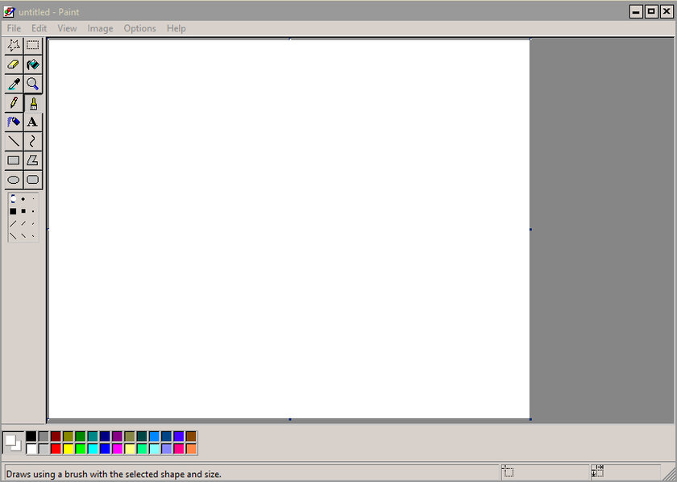
Task: Select the Airbrush spray can tool
Action: (x=14, y=123)
